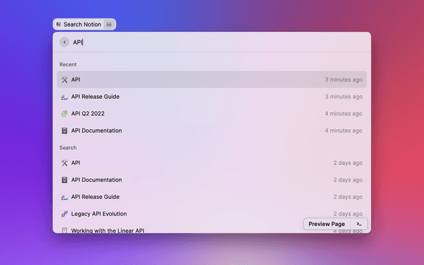Click tools icon of the Recent API page

64,79
